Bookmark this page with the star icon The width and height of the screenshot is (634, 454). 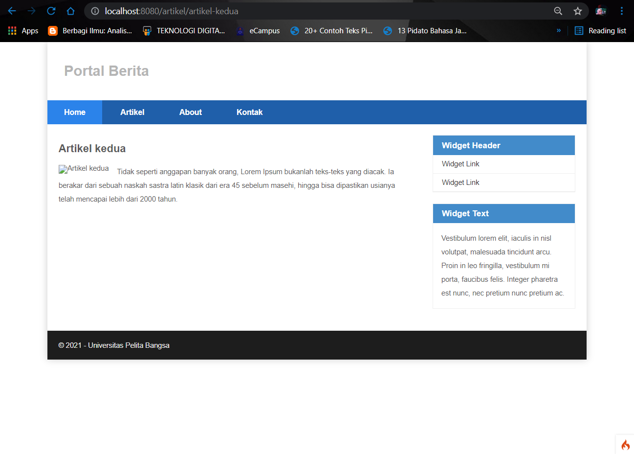577,11
